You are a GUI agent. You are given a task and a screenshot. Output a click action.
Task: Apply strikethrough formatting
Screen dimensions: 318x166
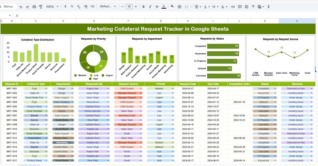(x=157, y=7)
